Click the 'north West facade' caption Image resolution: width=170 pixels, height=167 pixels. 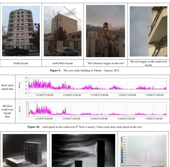(63, 63)
